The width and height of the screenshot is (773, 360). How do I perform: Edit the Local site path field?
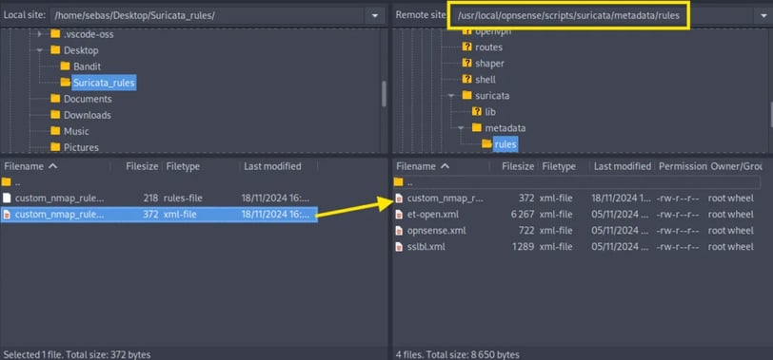pos(208,16)
